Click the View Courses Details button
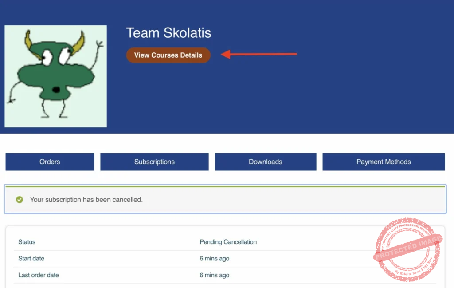The height and width of the screenshot is (288, 454). click(168, 55)
